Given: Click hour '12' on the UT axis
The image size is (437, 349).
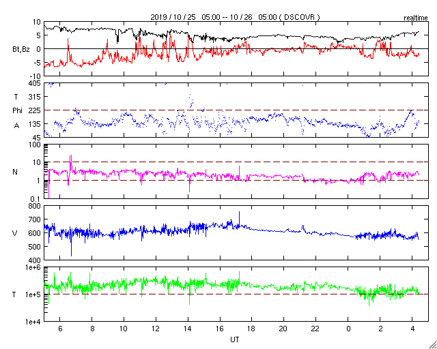Looking at the screenshot, I should point(156,329).
